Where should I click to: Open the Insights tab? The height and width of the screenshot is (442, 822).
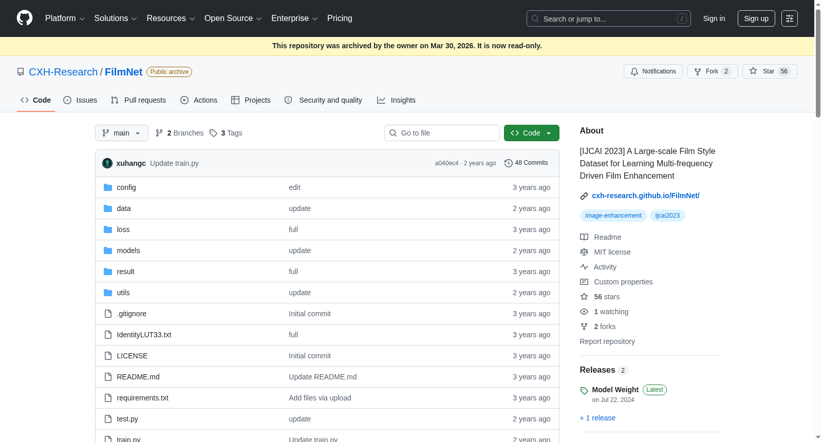point(396,100)
